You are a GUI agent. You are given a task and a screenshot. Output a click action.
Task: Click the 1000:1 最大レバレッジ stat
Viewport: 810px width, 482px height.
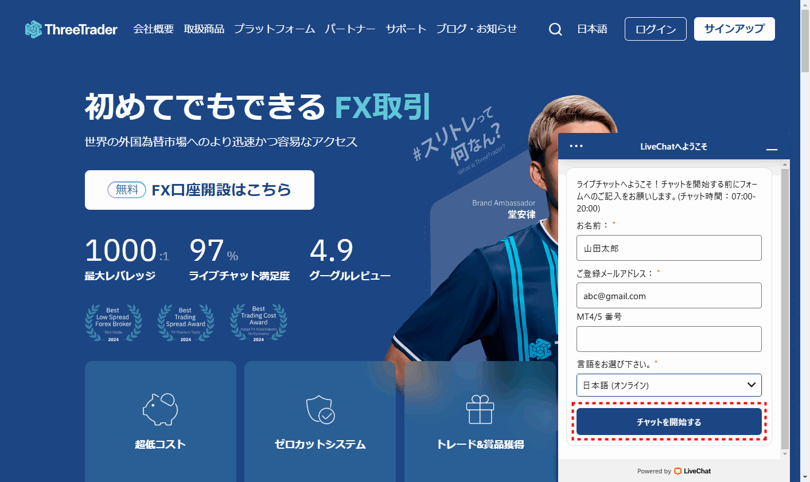(x=127, y=259)
